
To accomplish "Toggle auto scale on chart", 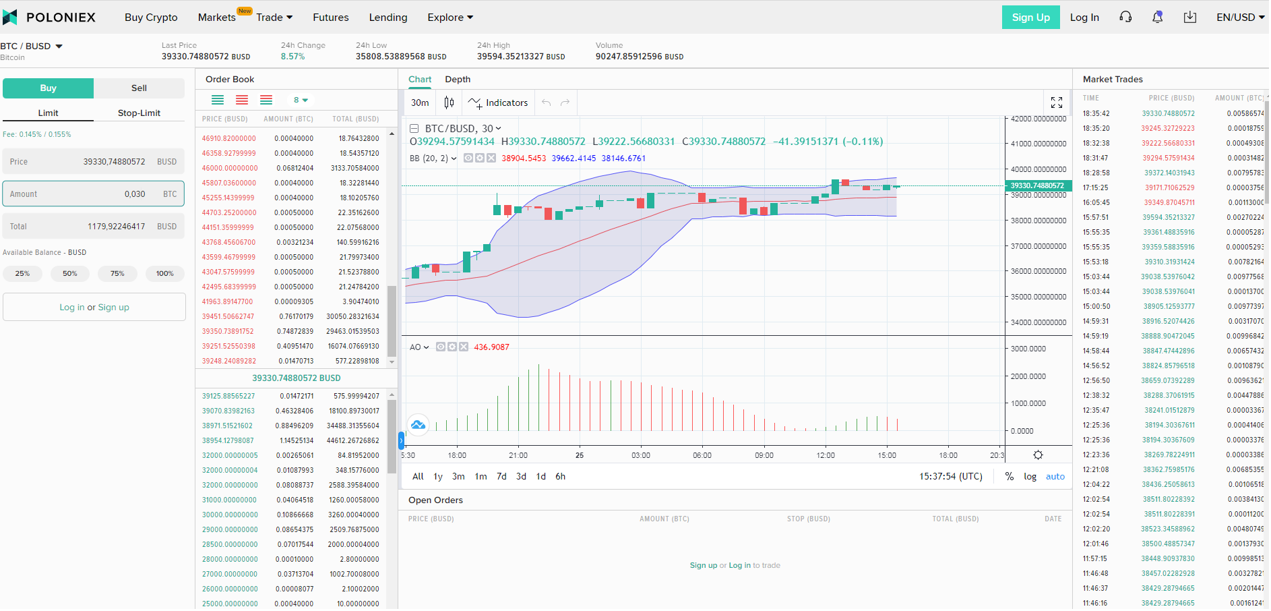I will 1055,476.
